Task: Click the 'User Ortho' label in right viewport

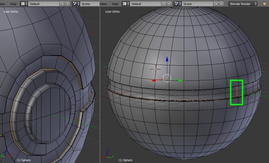Action: click(x=113, y=11)
